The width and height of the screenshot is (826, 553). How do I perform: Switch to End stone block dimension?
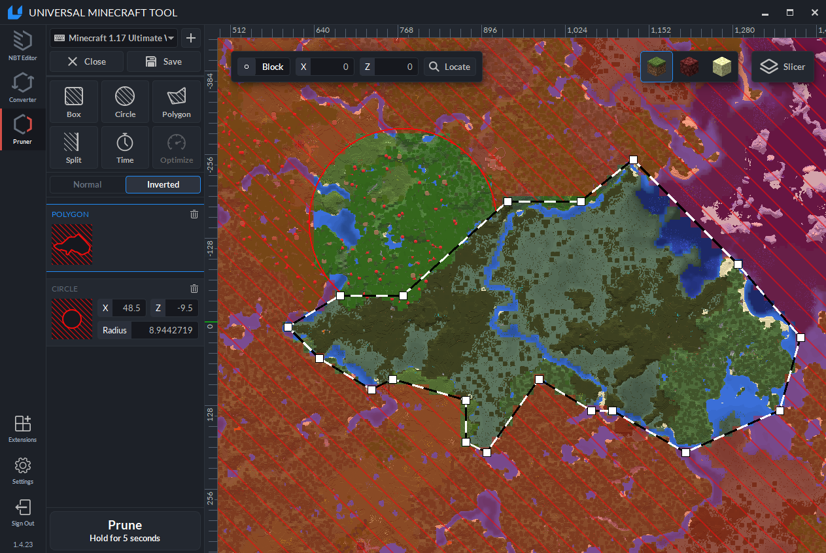point(721,66)
